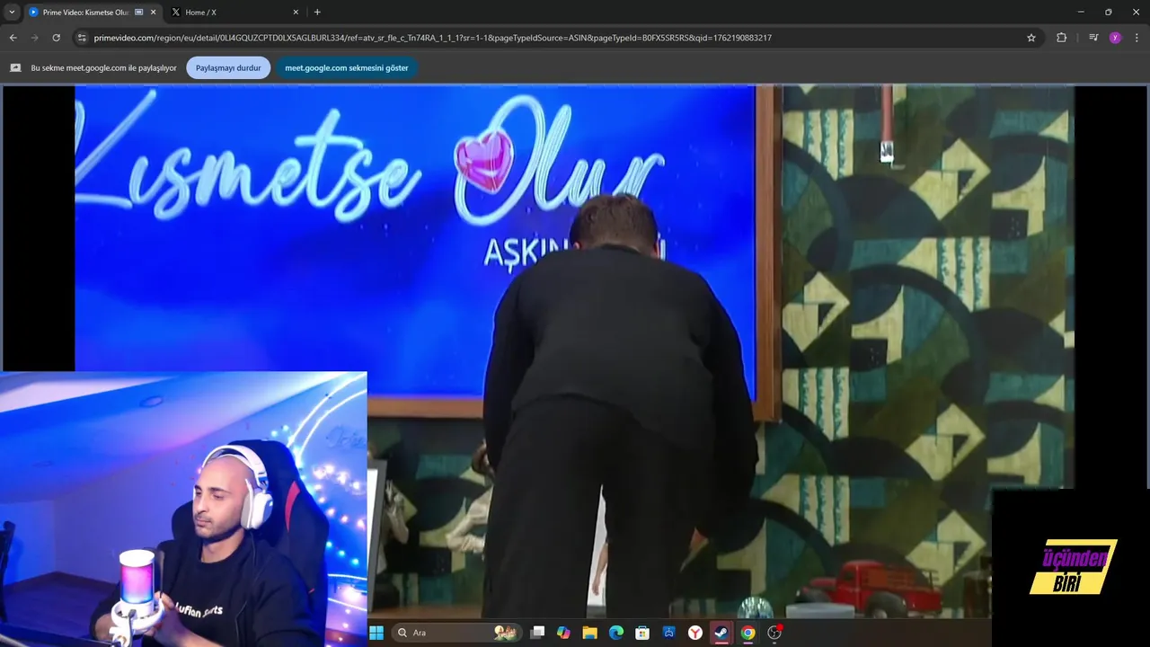This screenshot has height=647, width=1150.
Task: Switch to Google Chrome in the taskbar
Action: point(748,633)
